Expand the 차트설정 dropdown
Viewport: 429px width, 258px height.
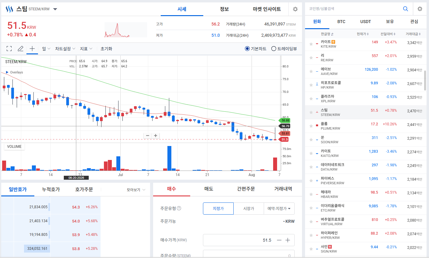point(65,49)
